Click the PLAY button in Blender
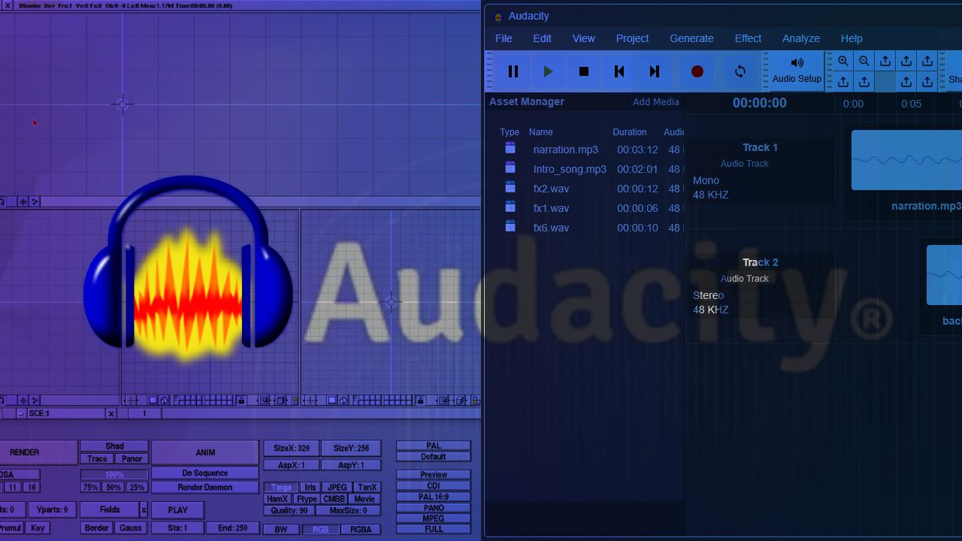 coord(178,510)
